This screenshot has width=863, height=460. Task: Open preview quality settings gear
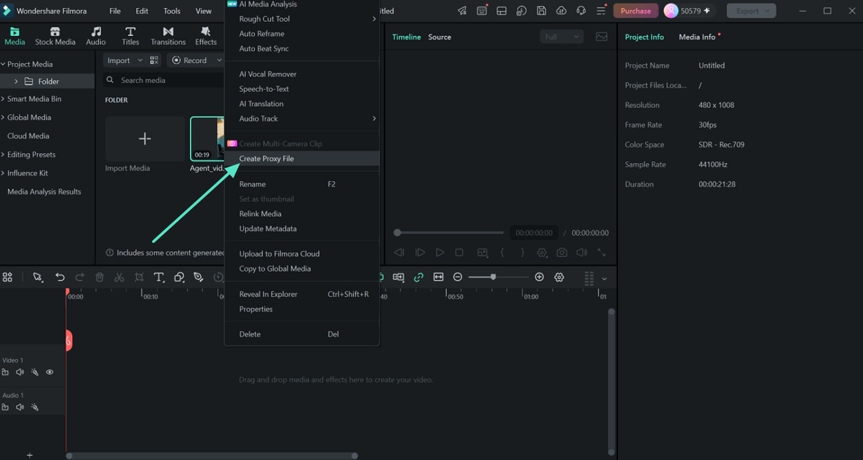pos(542,253)
